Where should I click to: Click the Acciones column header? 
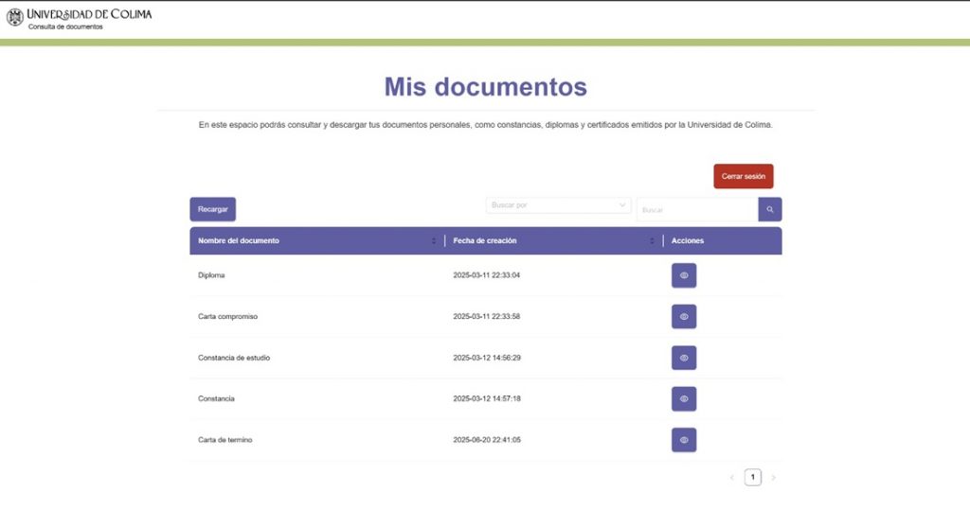click(688, 241)
